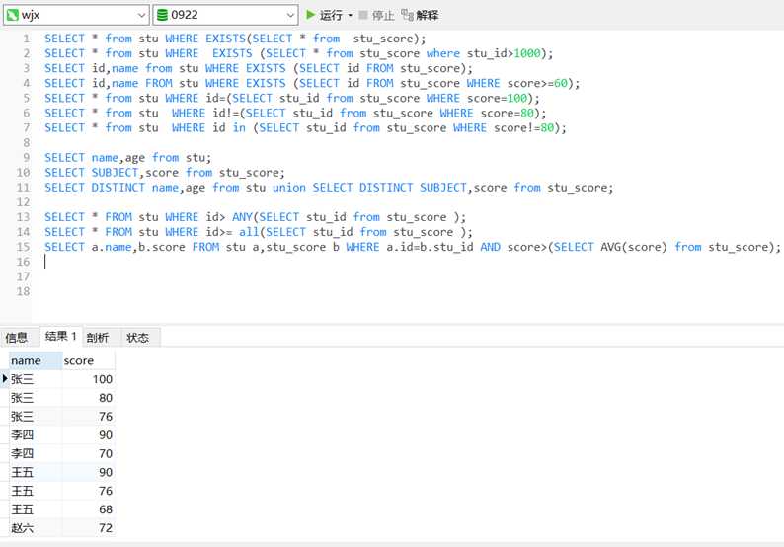Select the 王五 row with score 68

tap(62, 509)
